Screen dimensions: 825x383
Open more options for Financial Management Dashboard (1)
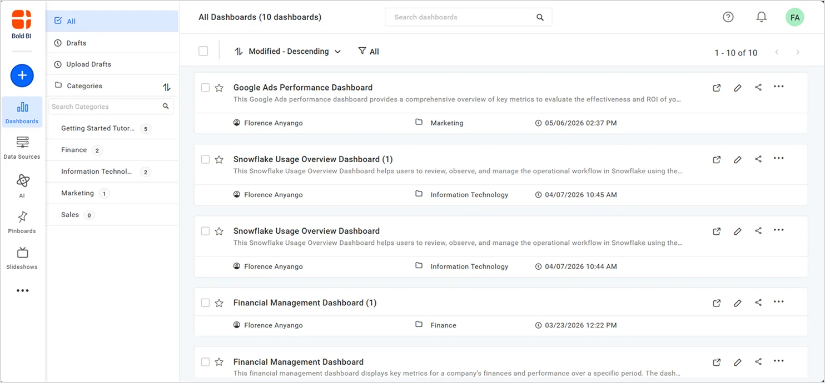[778, 301]
